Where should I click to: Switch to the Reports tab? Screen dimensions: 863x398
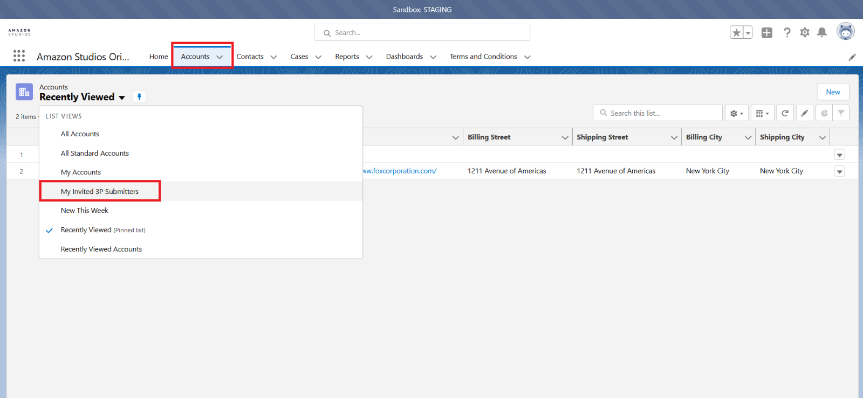(x=347, y=57)
